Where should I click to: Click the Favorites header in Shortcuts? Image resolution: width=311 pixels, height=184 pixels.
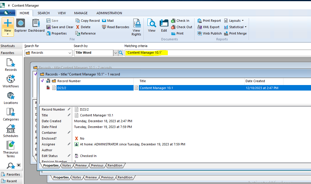click(11, 53)
